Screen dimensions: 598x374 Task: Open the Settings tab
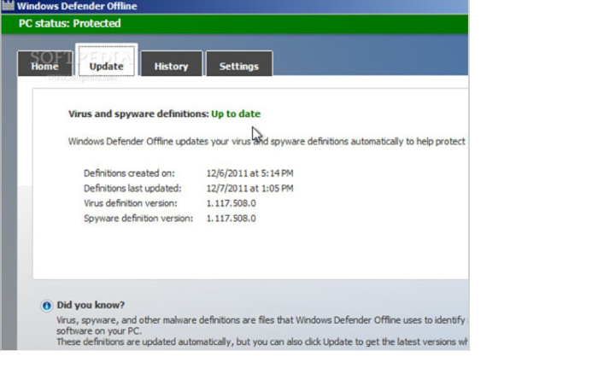[239, 64]
